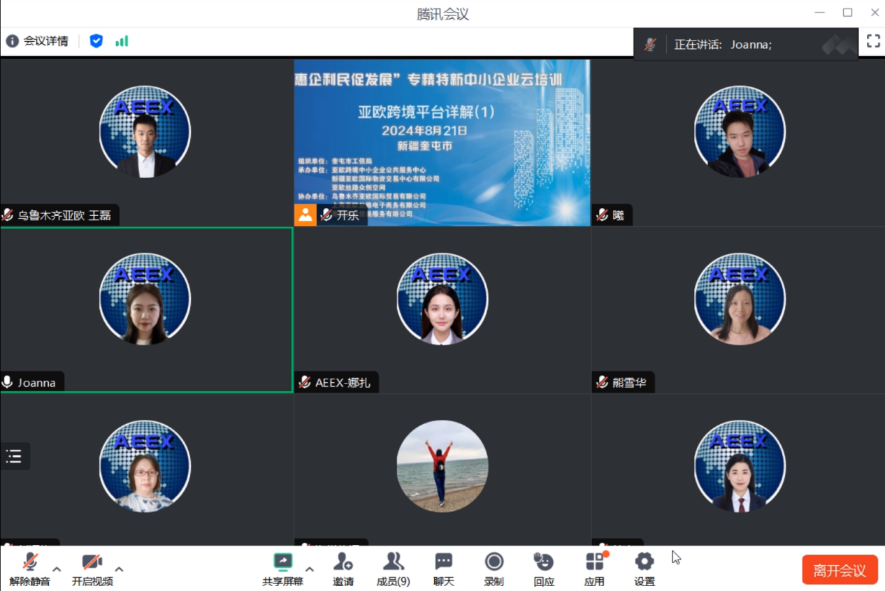Viewport: 885px width, 591px height.
Task: Open the side panel list icon
Action: coord(14,456)
